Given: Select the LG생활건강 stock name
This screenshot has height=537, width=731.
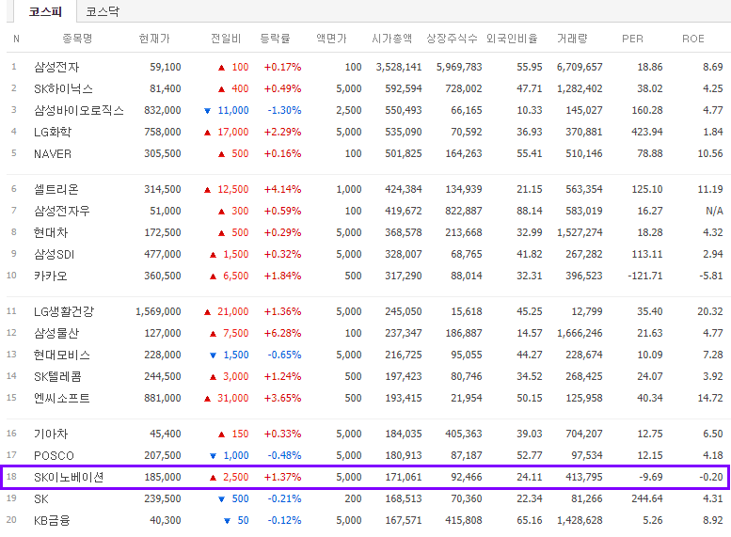Looking at the screenshot, I should [x=64, y=311].
